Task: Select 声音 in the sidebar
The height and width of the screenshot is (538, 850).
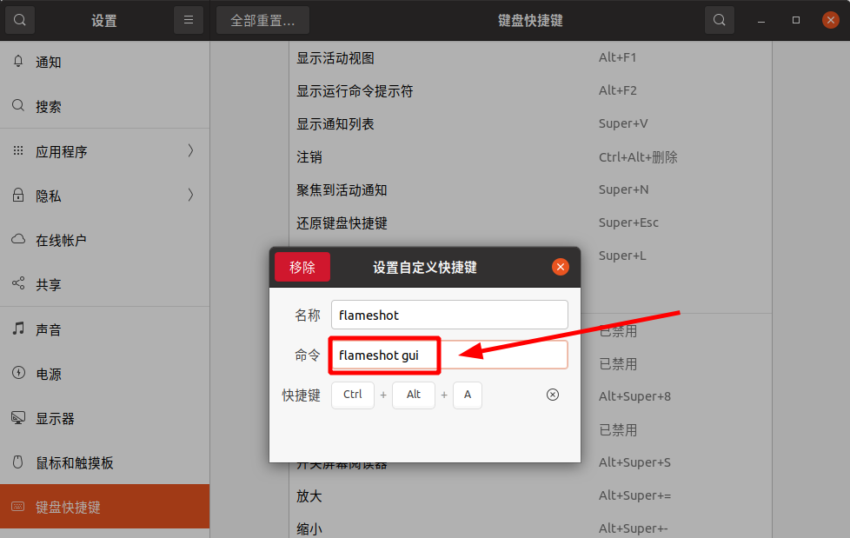Action: [x=104, y=329]
